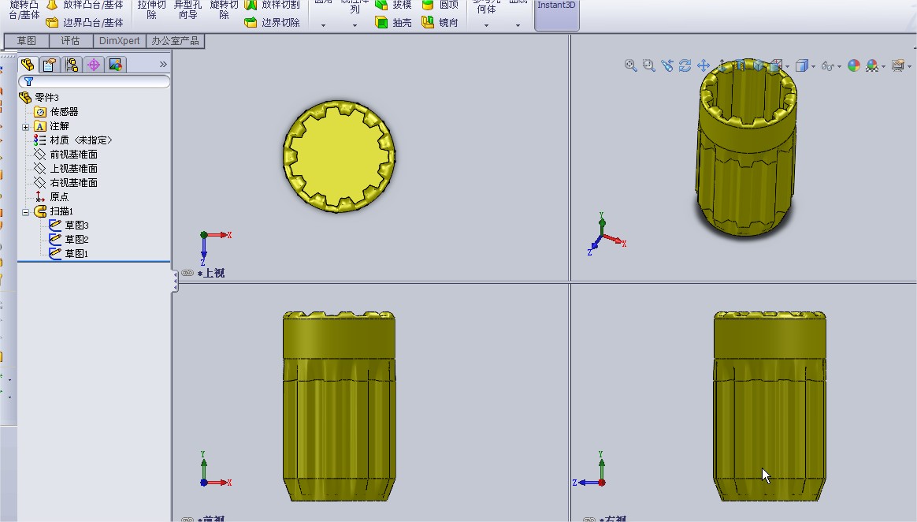917x522 pixels.
Task: Open the curves (曲线) dropdown arrow
Action: pos(518,25)
